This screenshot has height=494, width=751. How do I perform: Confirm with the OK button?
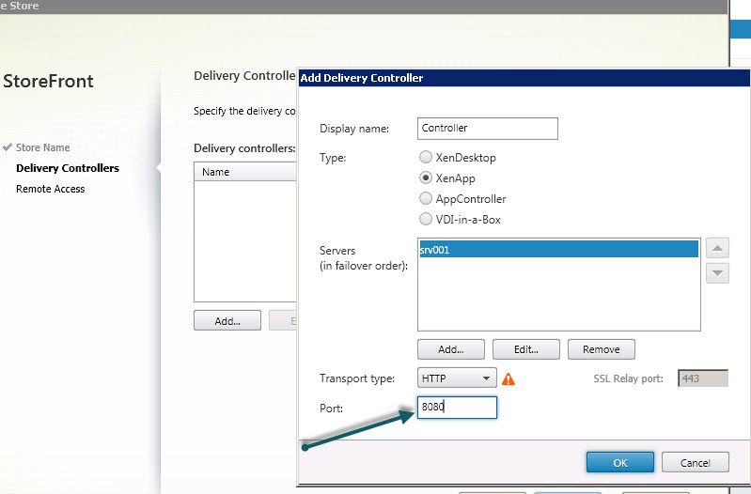pos(619,462)
